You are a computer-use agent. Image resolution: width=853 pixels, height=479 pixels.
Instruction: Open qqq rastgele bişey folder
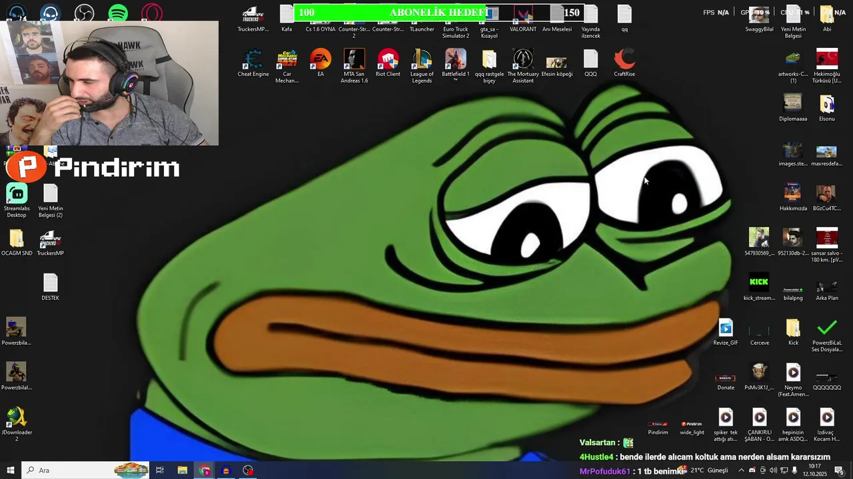(x=489, y=67)
